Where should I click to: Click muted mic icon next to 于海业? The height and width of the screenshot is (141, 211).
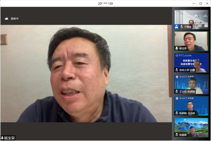pos(182,27)
